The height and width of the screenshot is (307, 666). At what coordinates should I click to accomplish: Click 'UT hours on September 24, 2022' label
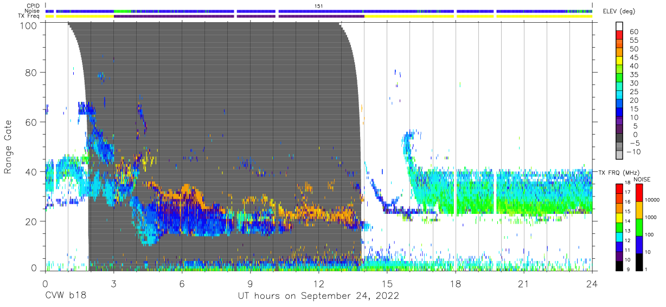(319, 296)
